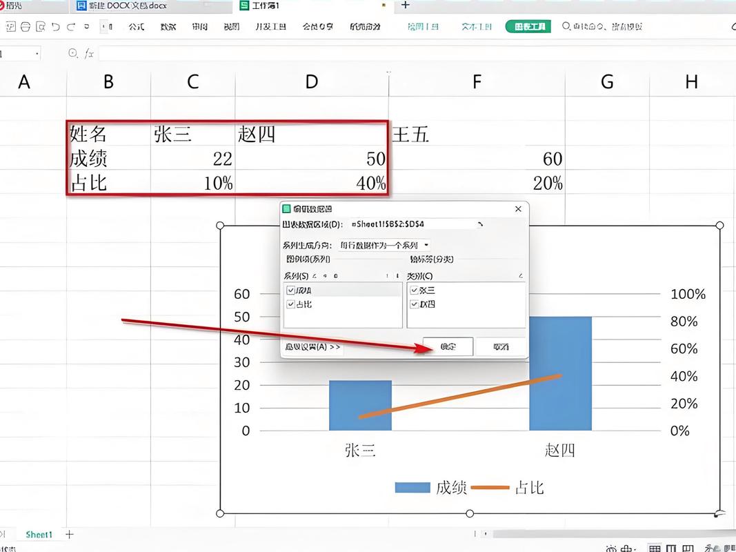
Task: Click the print icon in quick access toolbar
Action: [x=26, y=27]
